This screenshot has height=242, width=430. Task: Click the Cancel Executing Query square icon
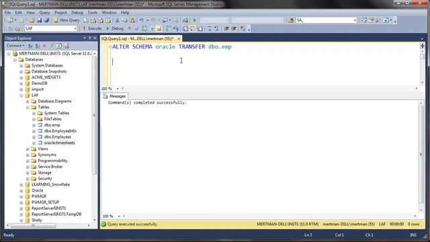(130, 28)
